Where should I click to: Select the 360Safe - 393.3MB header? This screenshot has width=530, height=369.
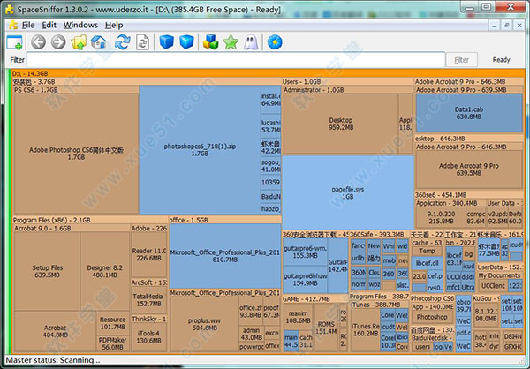(x=379, y=234)
